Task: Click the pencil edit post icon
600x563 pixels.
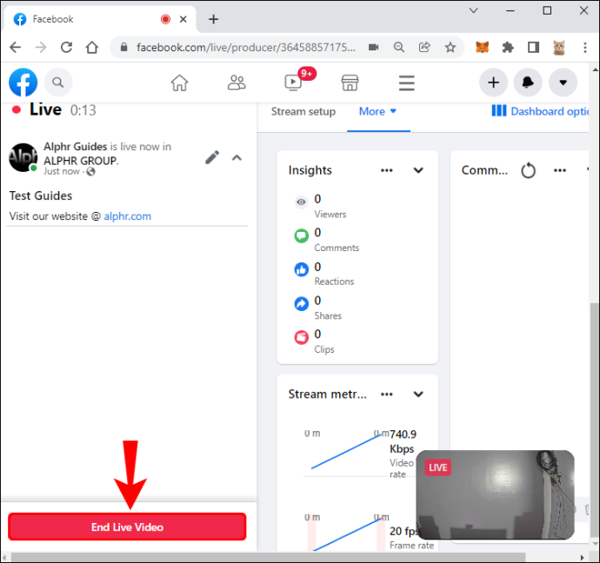Action: pyautogui.click(x=212, y=157)
